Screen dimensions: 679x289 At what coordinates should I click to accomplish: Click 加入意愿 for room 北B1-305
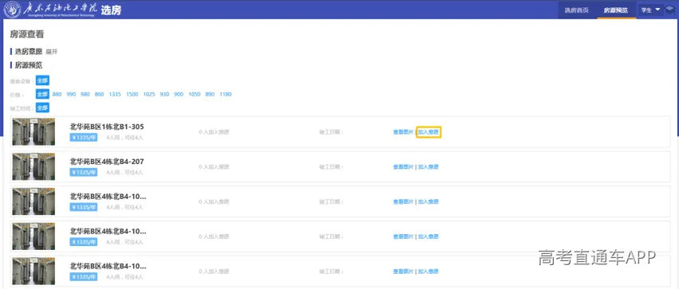tap(428, 132)
